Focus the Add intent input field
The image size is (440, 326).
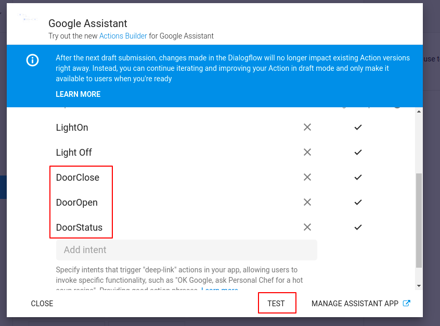tap(187, 250)
